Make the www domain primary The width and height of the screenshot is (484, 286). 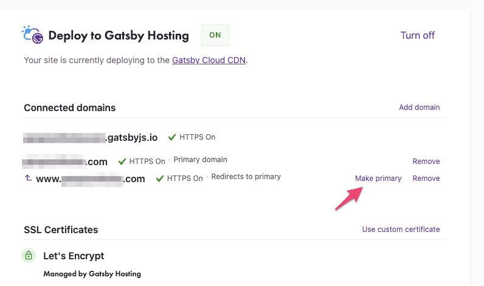(x=378, y=179)
